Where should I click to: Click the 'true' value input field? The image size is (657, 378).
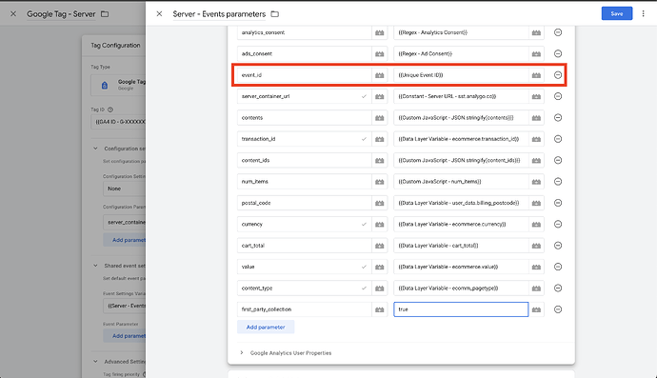click(x=461, y=309)
